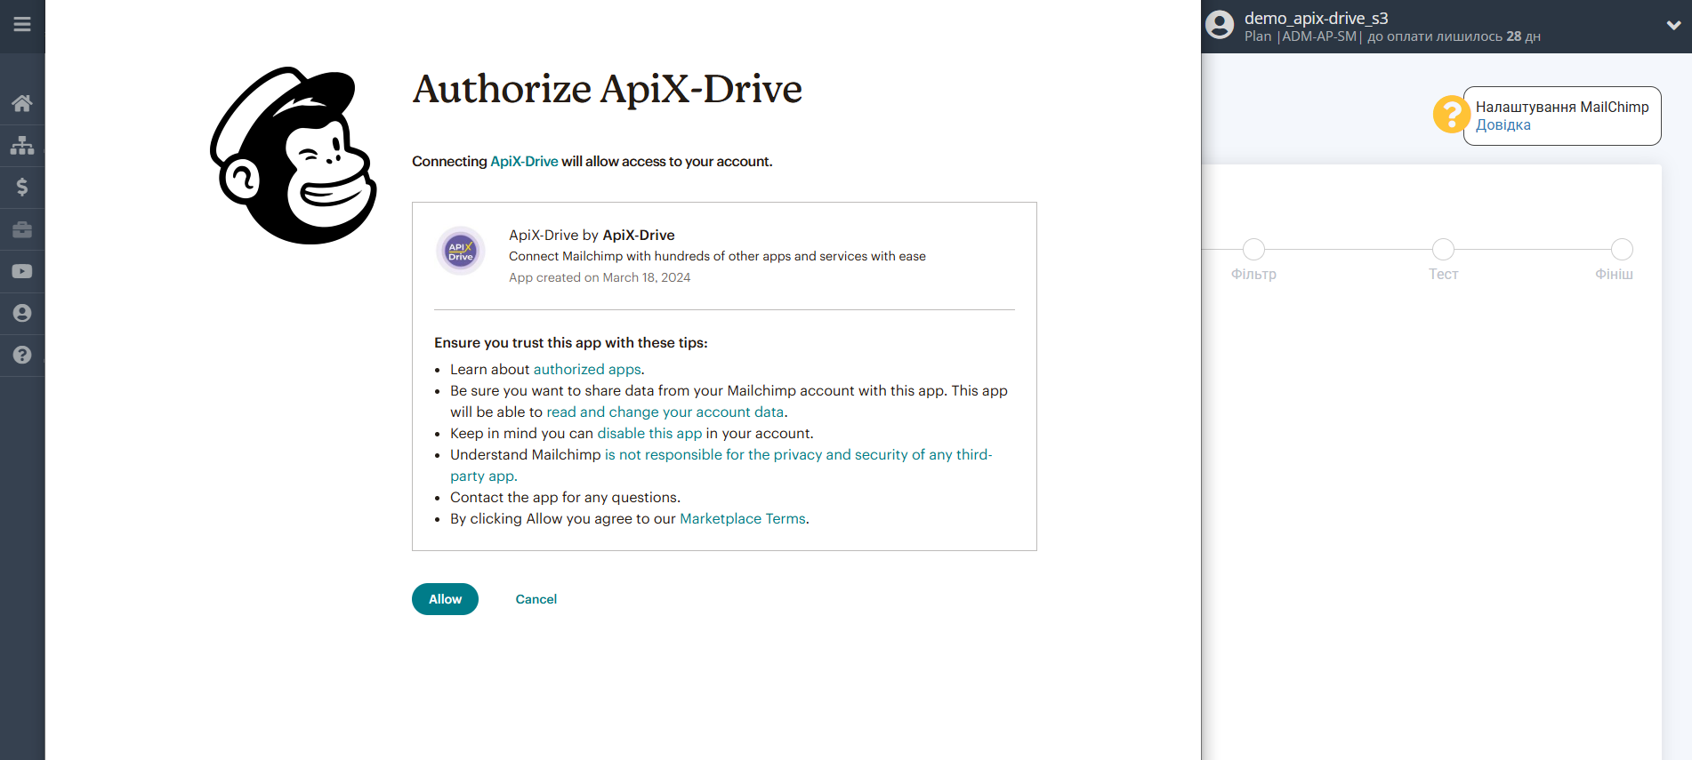Screen dimensions: 1692x760
Task: Open the ApiX-Drive link in connecting text
Action: [524, 162]
